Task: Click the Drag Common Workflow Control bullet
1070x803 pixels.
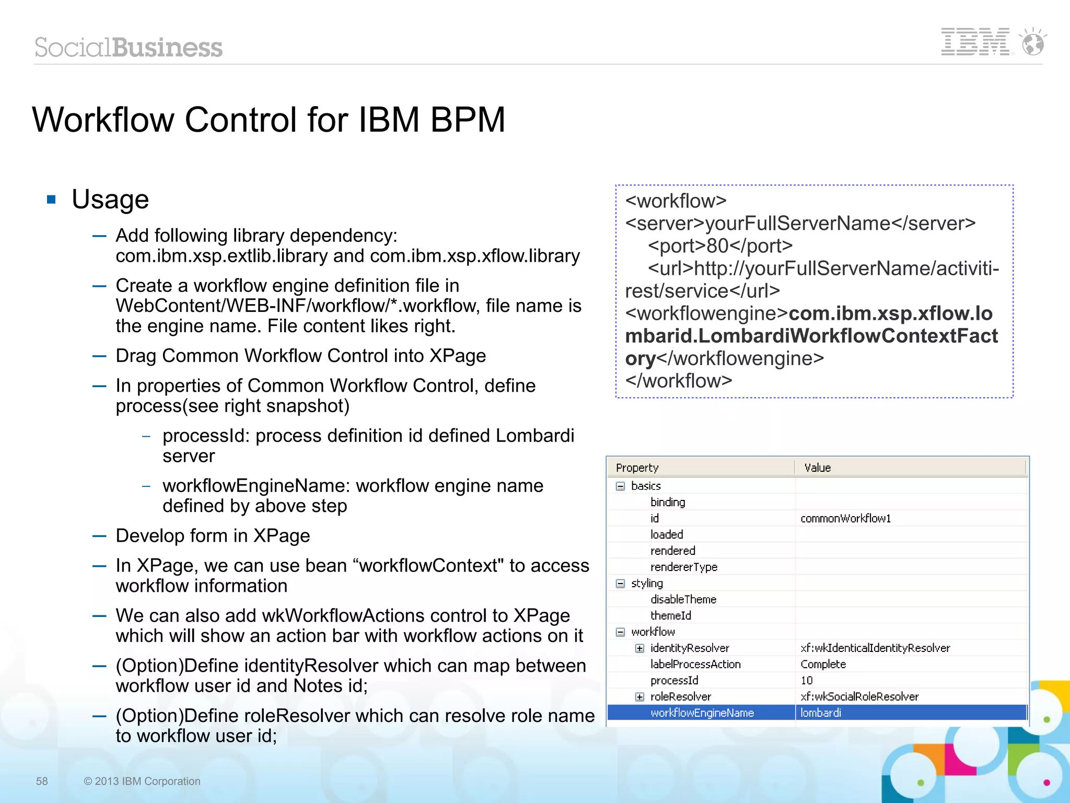Action: [x=300, y=356]
